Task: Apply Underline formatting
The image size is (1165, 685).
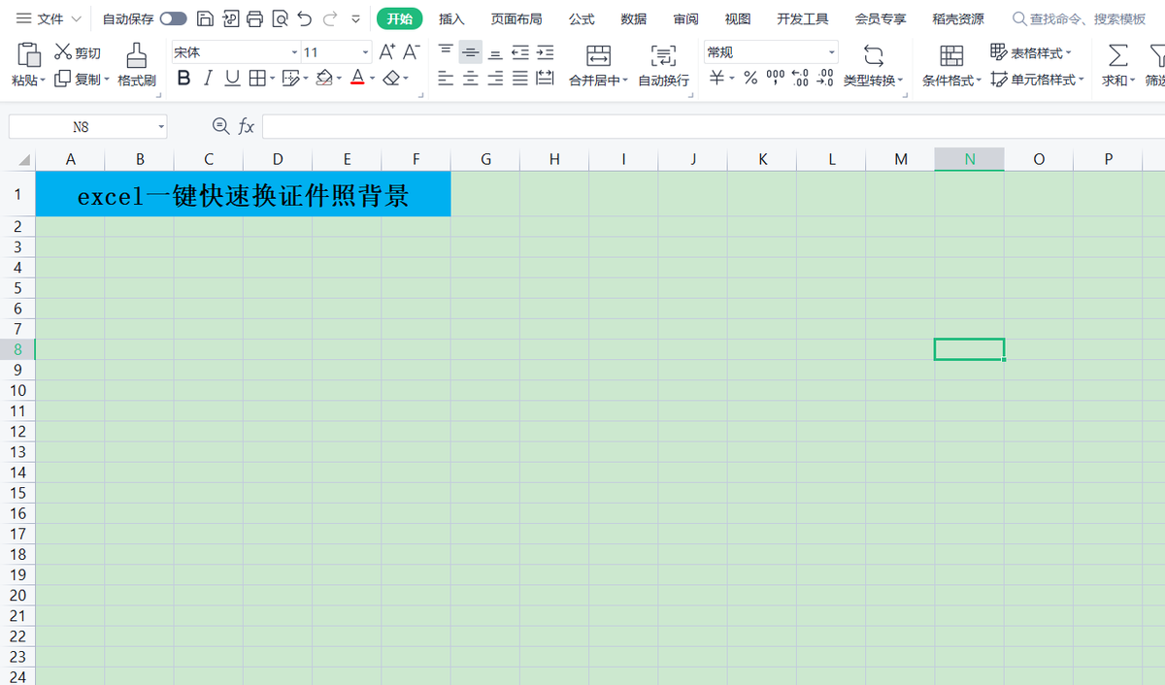Action: tap(232, 79)
